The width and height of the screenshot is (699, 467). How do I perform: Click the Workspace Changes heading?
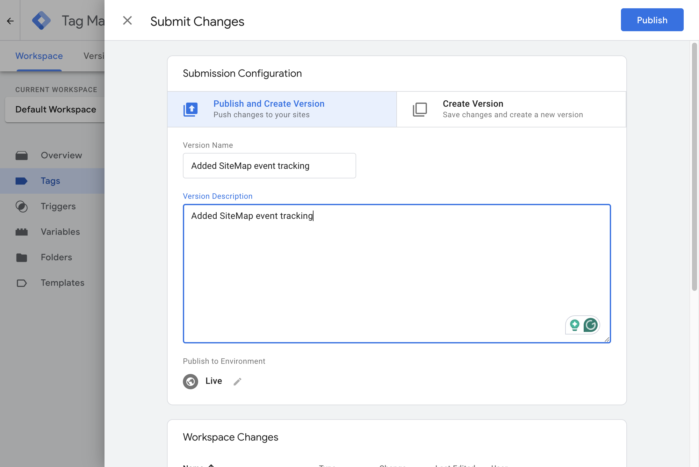231,437
